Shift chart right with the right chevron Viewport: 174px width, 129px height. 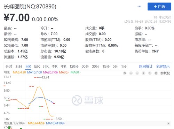tap(150, 73)
